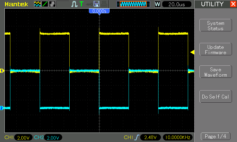237x142 pixels.
Task: Click the waveform memory overview thumbnail
Action: coord(133,4)
